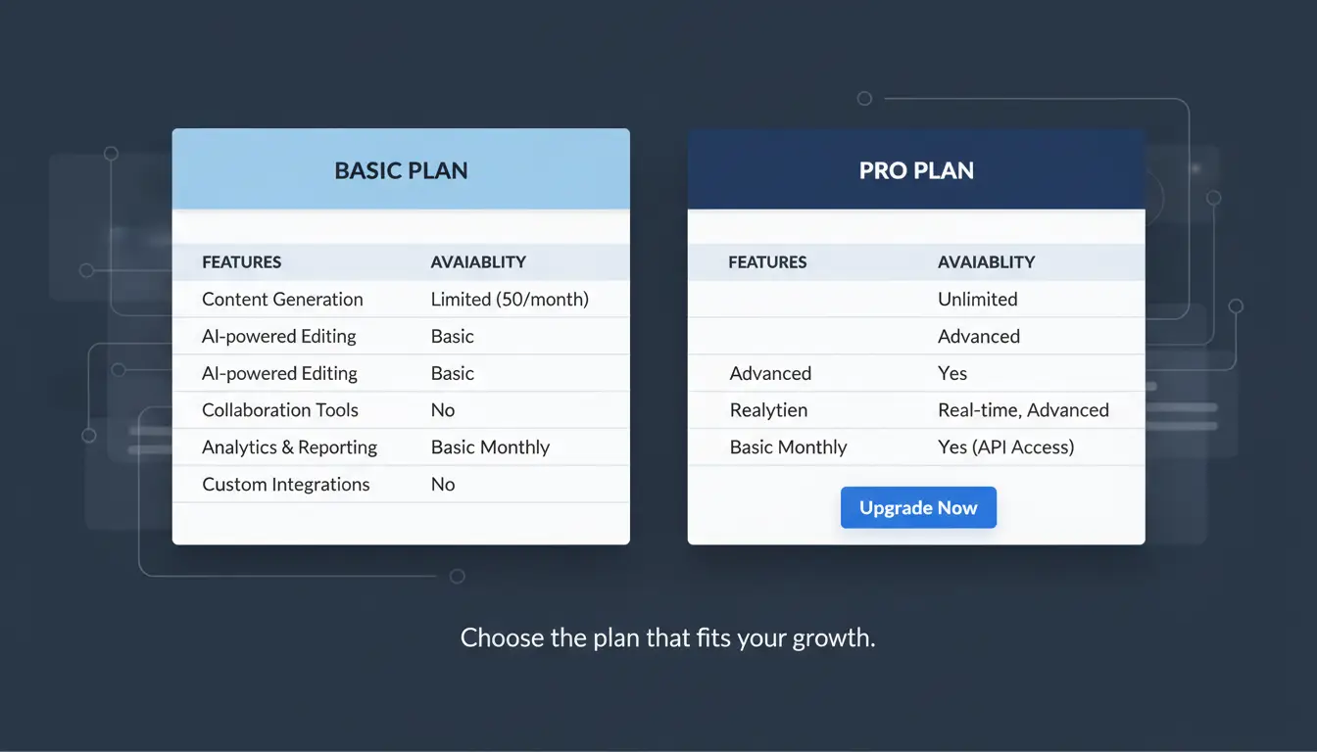The height and width of the screenshot is (752, 1317).
Task: Click the FEATURES column header in Basic Plan
Action: (x=242, y=261)
